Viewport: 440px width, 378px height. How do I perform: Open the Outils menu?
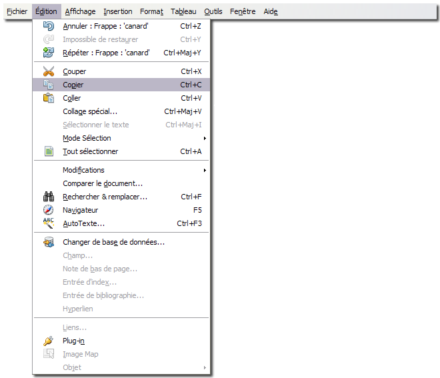coord(213,11)
